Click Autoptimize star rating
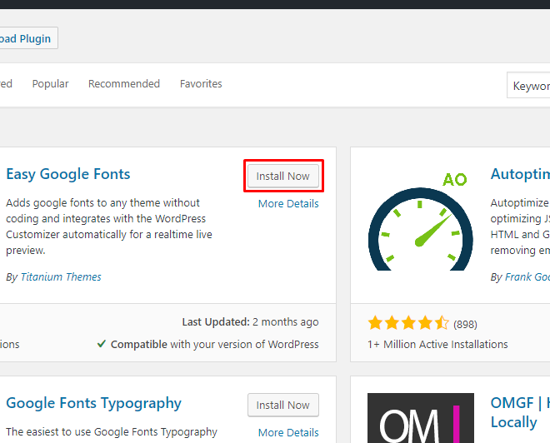 (408, 323)
